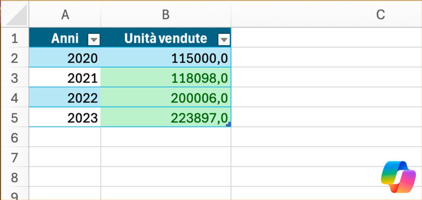Select row 5 header

14,117
